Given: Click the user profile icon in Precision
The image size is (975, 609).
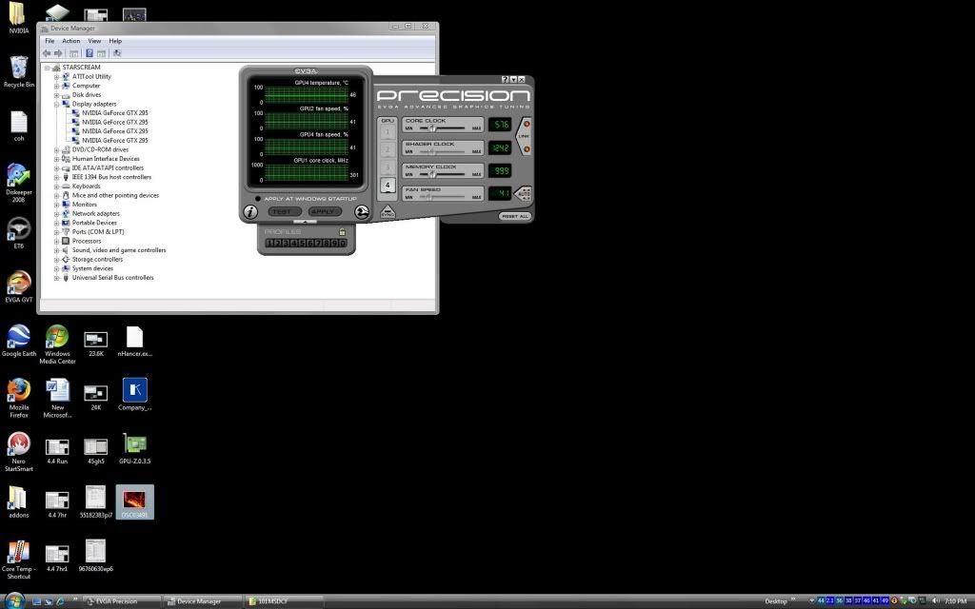Looking at the screenshot, I should point(361,212).
